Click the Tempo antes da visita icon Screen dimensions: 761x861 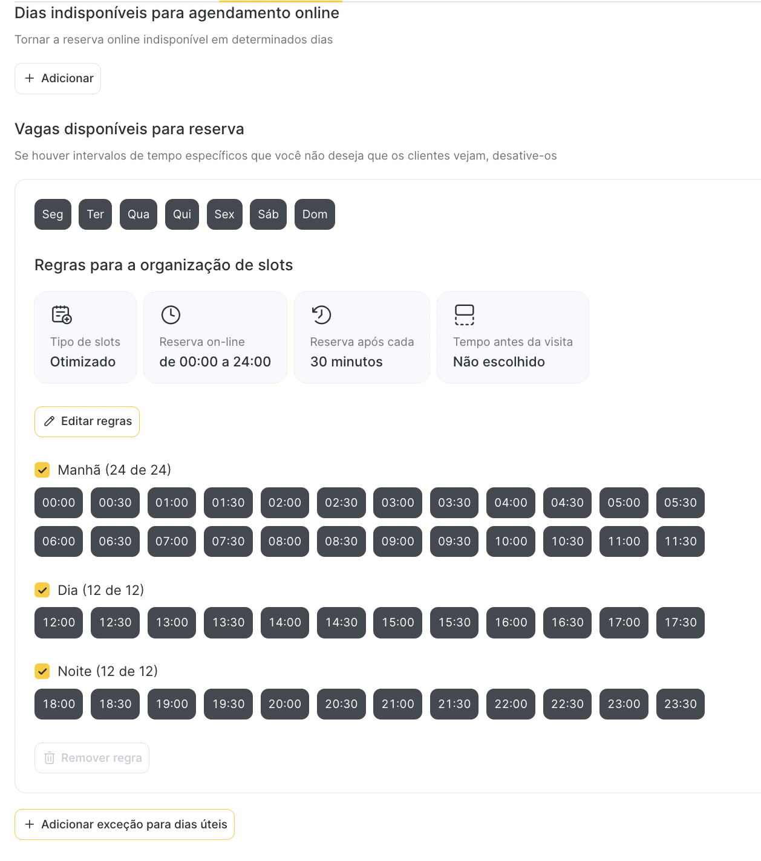pyautogui.click(x=464, y=315)
